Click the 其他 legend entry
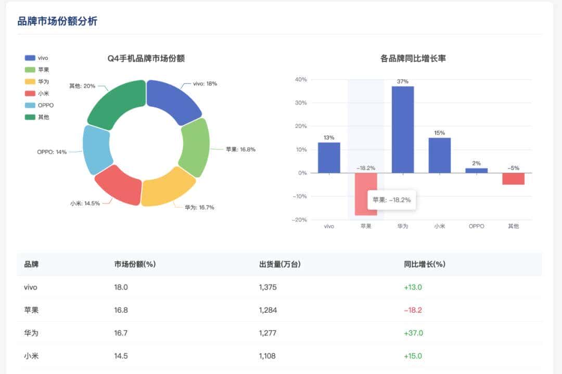 (36, 117)
